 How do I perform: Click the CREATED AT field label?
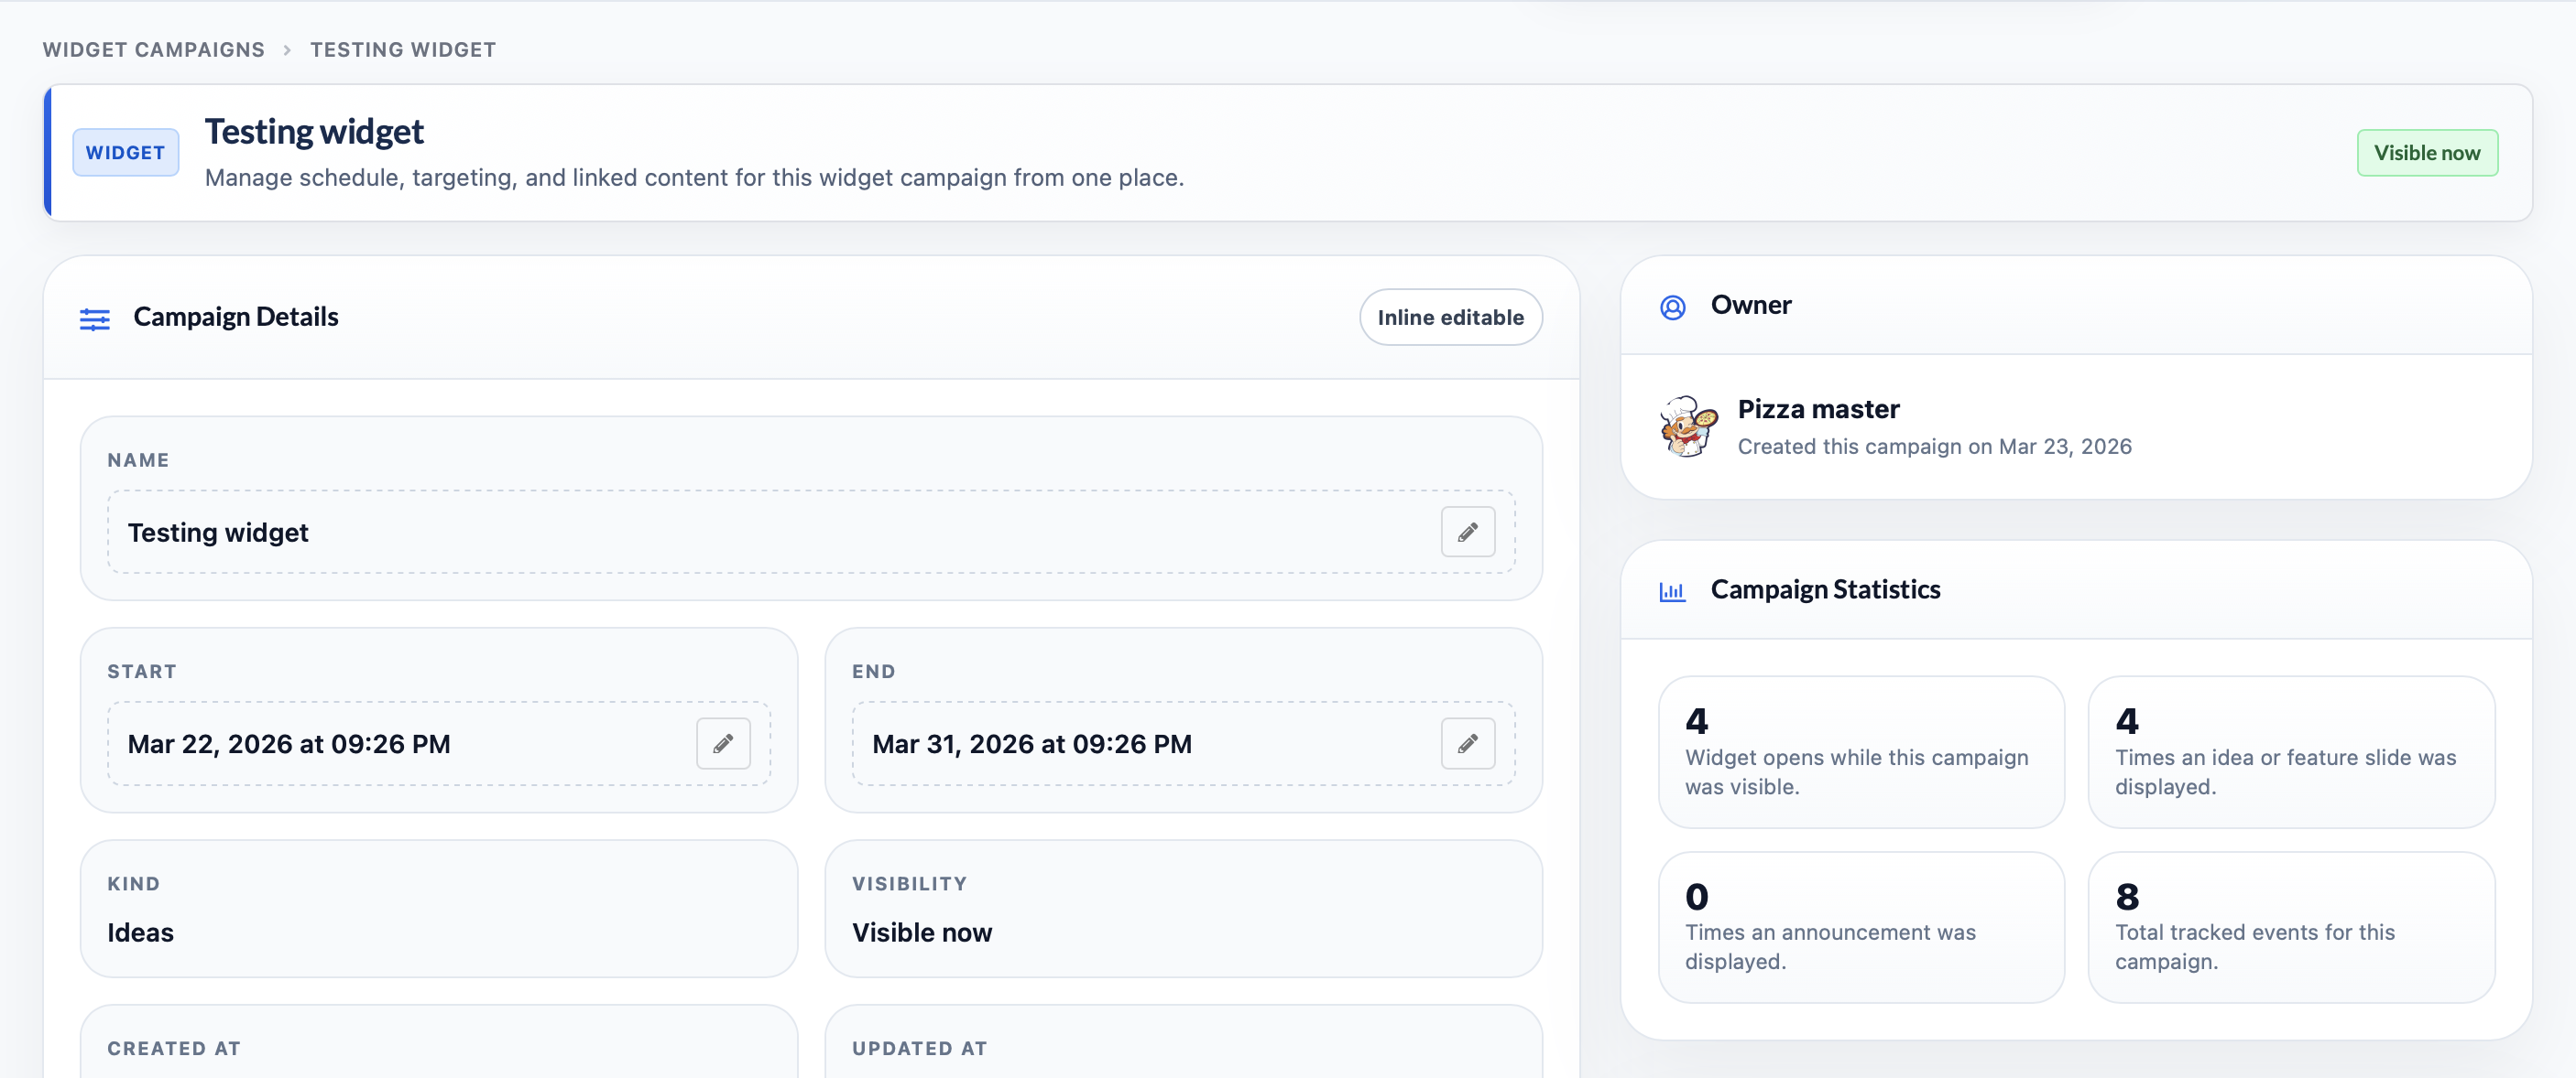tap(174, 1049)
